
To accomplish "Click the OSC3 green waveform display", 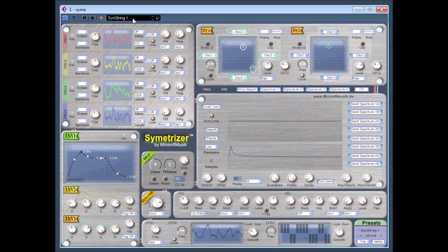I will (x=117, y=90).
